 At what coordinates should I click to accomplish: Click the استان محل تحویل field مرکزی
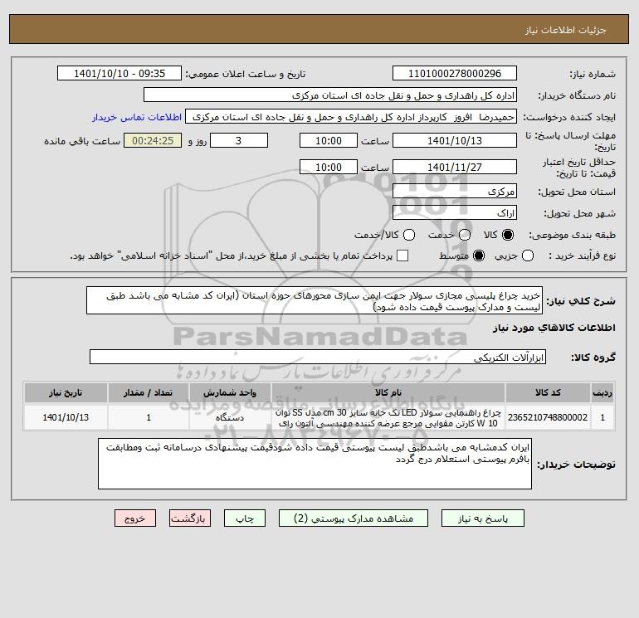point(455,191)
